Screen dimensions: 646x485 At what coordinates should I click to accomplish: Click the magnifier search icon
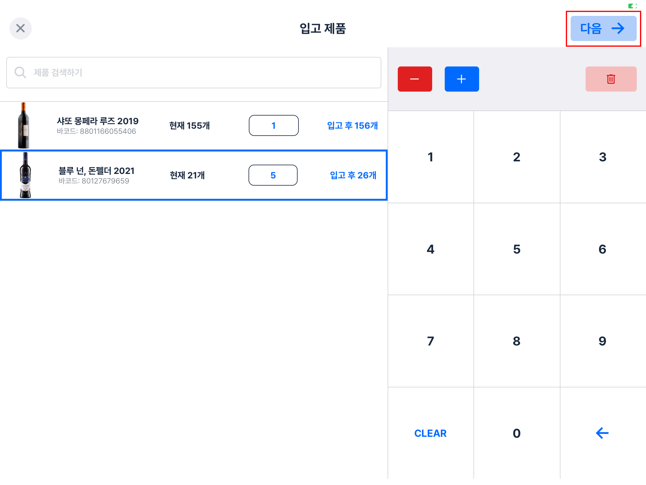click(x=20, y=72)
